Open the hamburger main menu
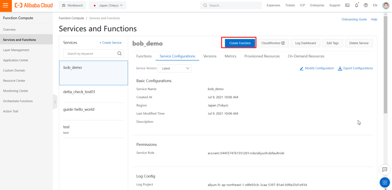 (6, 5)
